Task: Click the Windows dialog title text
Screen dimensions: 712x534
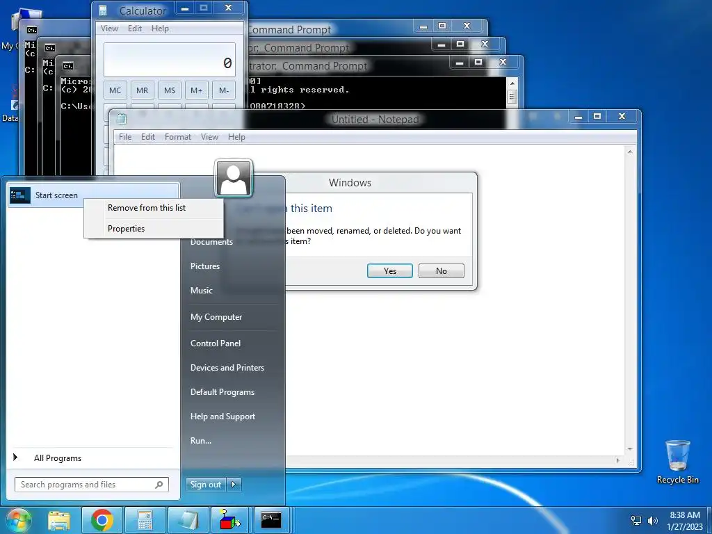Action: (350, 183)
